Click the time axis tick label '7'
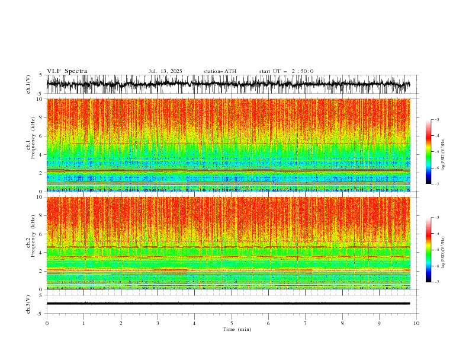 pyautogui.click(x=306, y=323)
